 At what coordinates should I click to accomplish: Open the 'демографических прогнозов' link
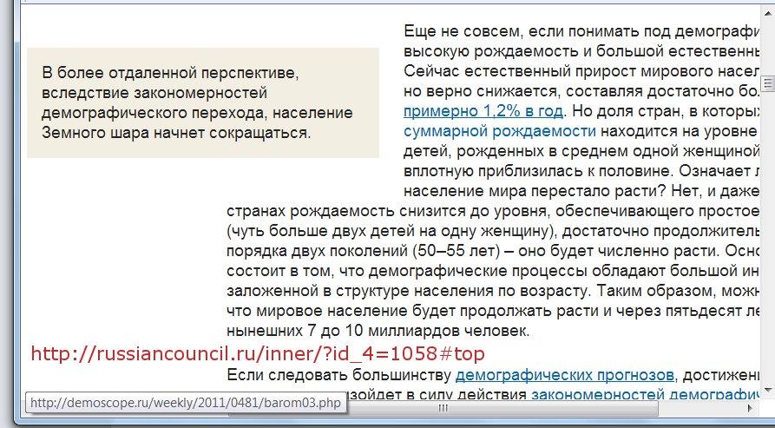coord(564,375)
